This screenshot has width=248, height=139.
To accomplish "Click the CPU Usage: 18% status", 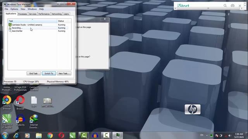I will [x=31, y=81].
